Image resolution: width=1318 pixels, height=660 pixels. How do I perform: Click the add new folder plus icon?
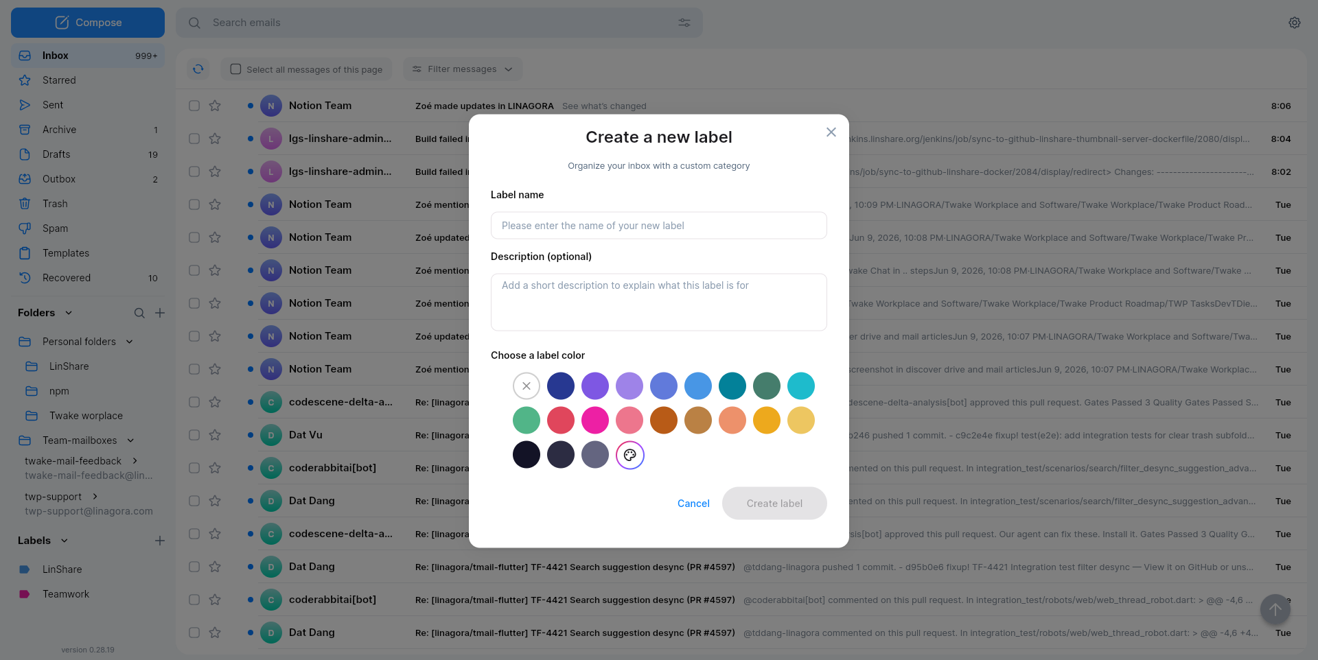[160, 313]
